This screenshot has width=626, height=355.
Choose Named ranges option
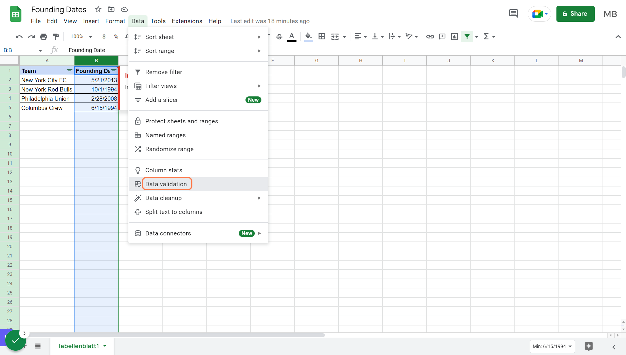[x=198, y=135]
